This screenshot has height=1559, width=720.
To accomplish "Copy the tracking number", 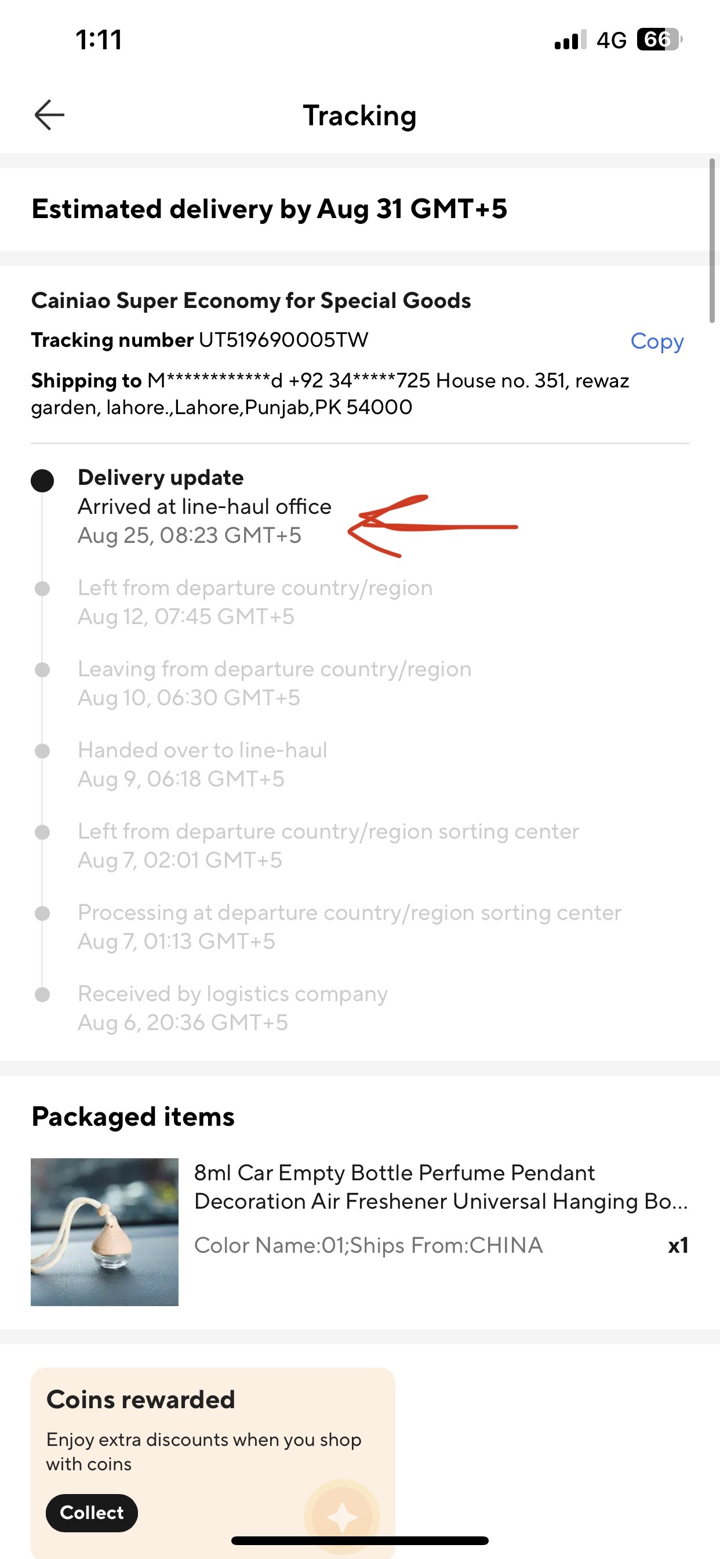I will click(x=656, y=342).
